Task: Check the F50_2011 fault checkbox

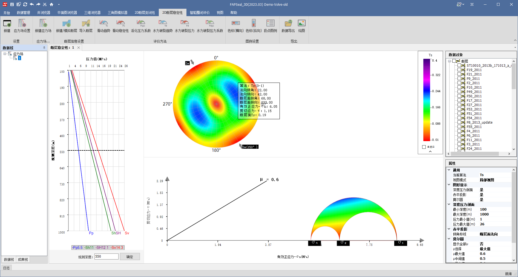Action: point(459,96)
